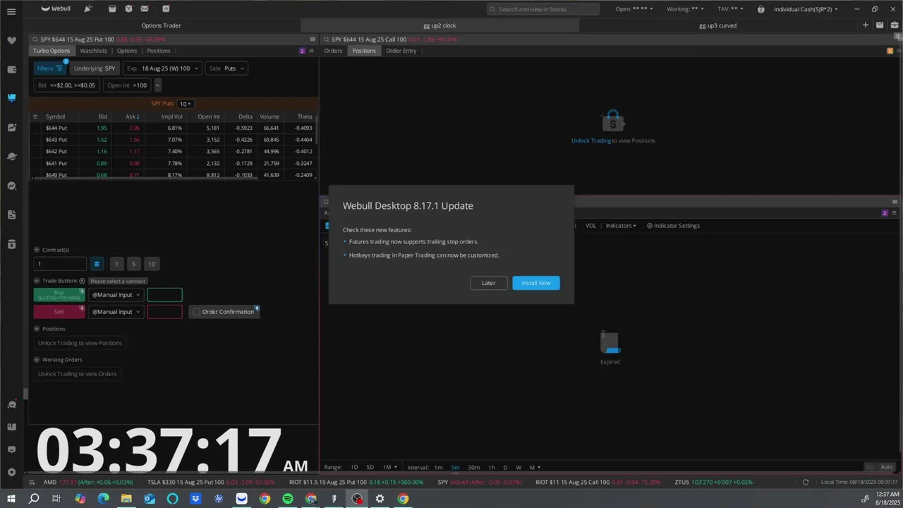Click Install Now in the update dialog

coord(536,283)
